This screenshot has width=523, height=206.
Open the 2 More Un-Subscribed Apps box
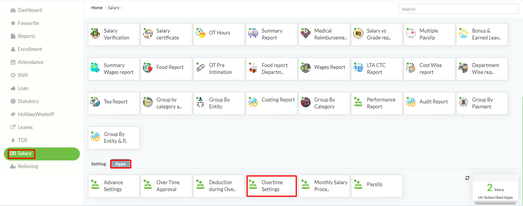pos(495,190)
